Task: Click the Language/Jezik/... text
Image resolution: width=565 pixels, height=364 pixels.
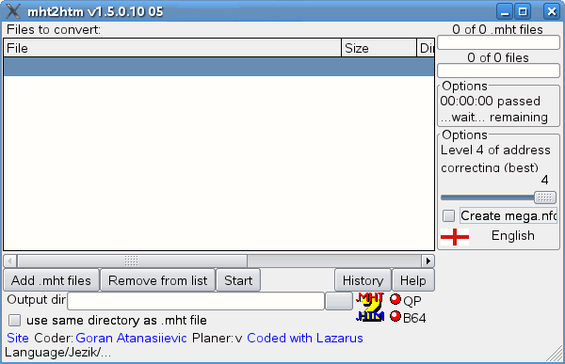Action: pos(57,352)
